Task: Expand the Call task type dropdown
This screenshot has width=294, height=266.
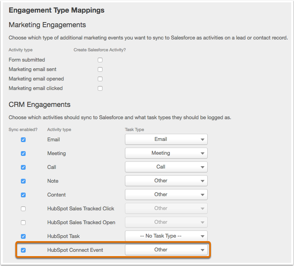Action: pos(166,167)
